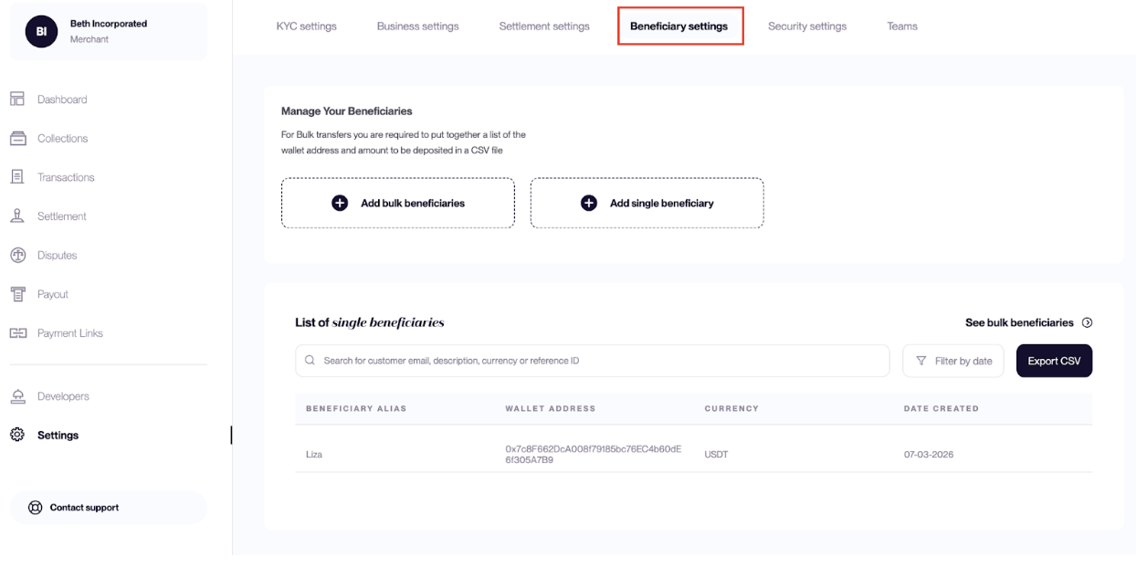Image resolution: width=1147 pixels, height=568 pixels.
Task: Select the Liza beneficiary row
Action: 694,454
